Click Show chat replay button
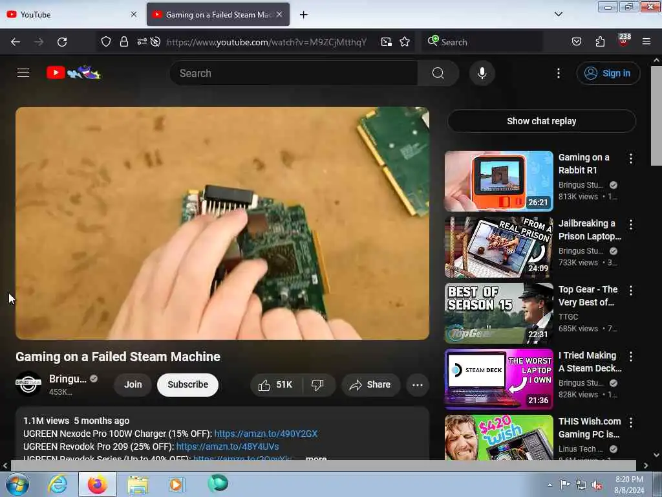 click(542, 121)
